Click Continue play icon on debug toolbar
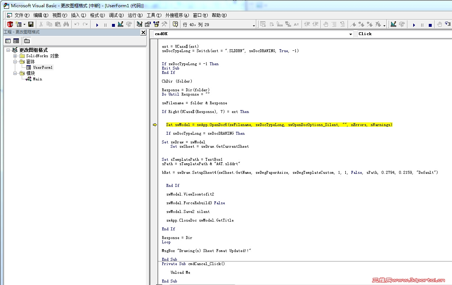 point(414,25)
